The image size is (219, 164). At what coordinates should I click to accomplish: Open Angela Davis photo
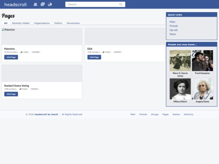pos(202,89)
